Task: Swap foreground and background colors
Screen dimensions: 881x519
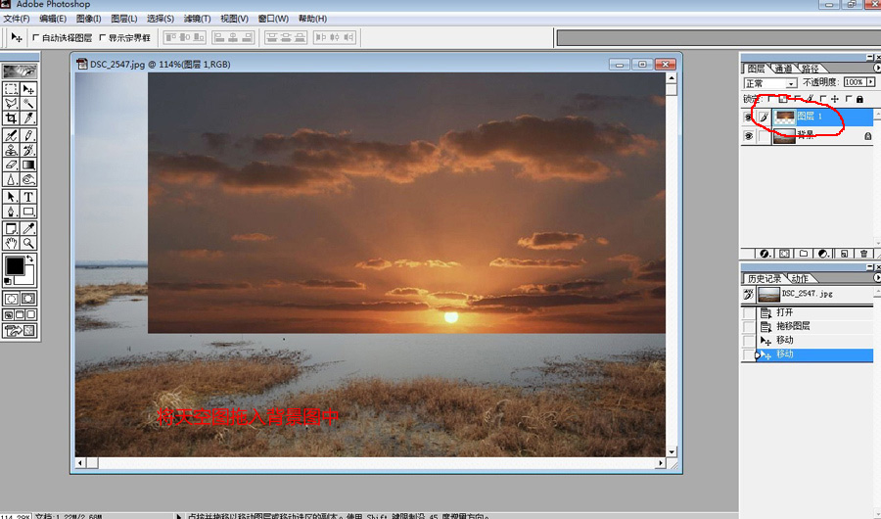Action: 30,259
